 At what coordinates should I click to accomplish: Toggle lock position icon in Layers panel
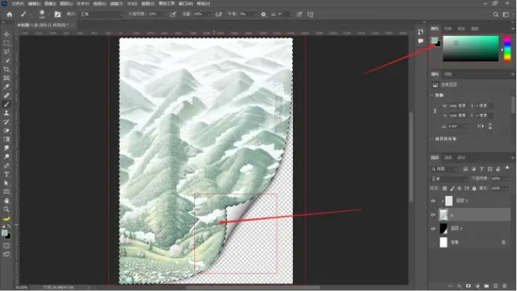click(459, 188)
